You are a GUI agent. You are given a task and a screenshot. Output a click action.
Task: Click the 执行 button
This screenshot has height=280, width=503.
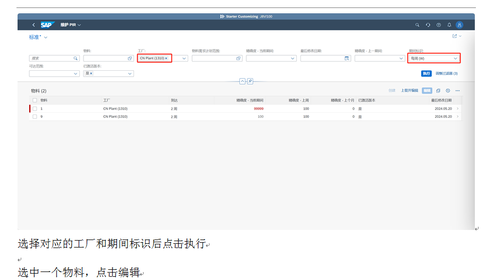426,73
